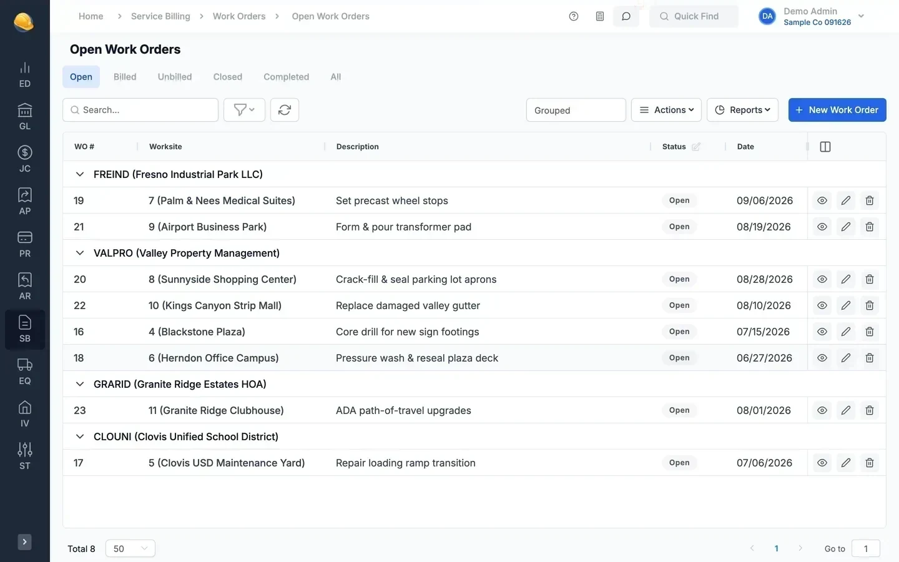Open the Demo Admin user menu
Screen dimensions: 899x562
coord(812,16)
